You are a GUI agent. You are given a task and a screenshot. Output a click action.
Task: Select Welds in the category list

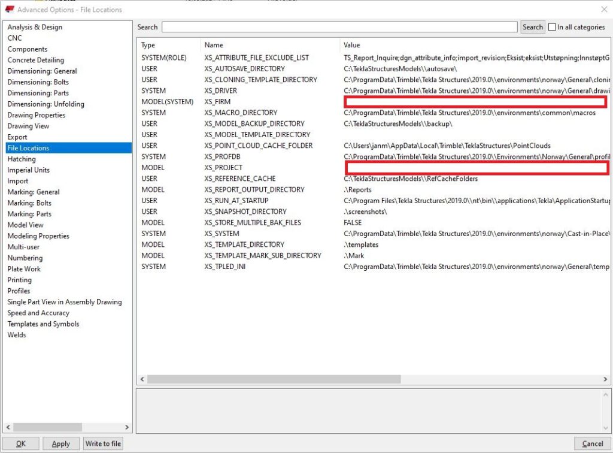[17, 335]
